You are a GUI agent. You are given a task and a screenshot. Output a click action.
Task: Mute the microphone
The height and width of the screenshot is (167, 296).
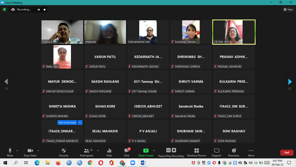click(x=10, y=152)
